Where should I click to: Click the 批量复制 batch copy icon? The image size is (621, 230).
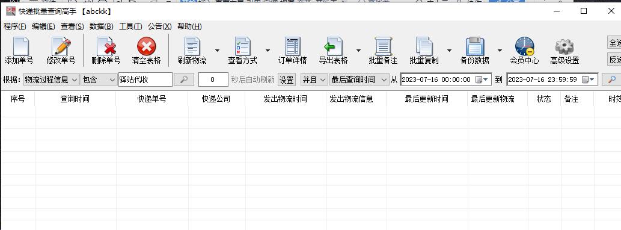[x=424, y=46]
